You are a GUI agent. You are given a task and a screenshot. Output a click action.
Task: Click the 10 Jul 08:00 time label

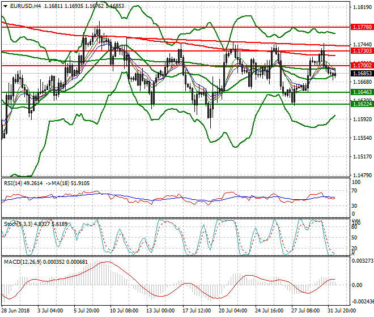(x=124, y=311)
